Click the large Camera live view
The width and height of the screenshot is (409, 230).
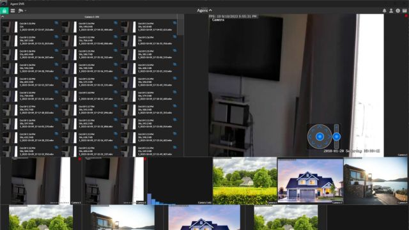(296, 85)
